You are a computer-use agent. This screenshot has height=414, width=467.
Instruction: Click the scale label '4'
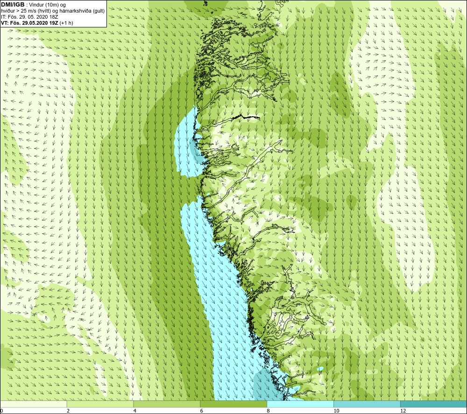coord(135,411)
